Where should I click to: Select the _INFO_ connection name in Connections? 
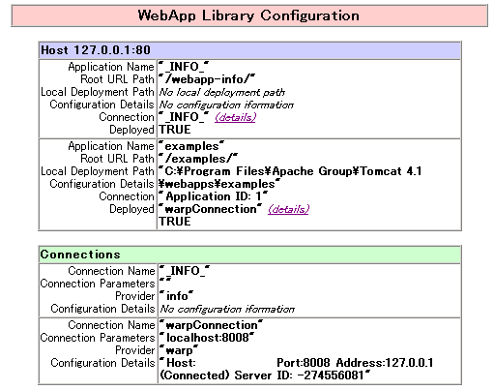pos(185,271)
